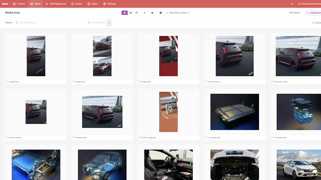Click the large thumbnail size icon
The height and width of the screenshot is (180, 321).
pyautogui.click(x=160, y=13)
